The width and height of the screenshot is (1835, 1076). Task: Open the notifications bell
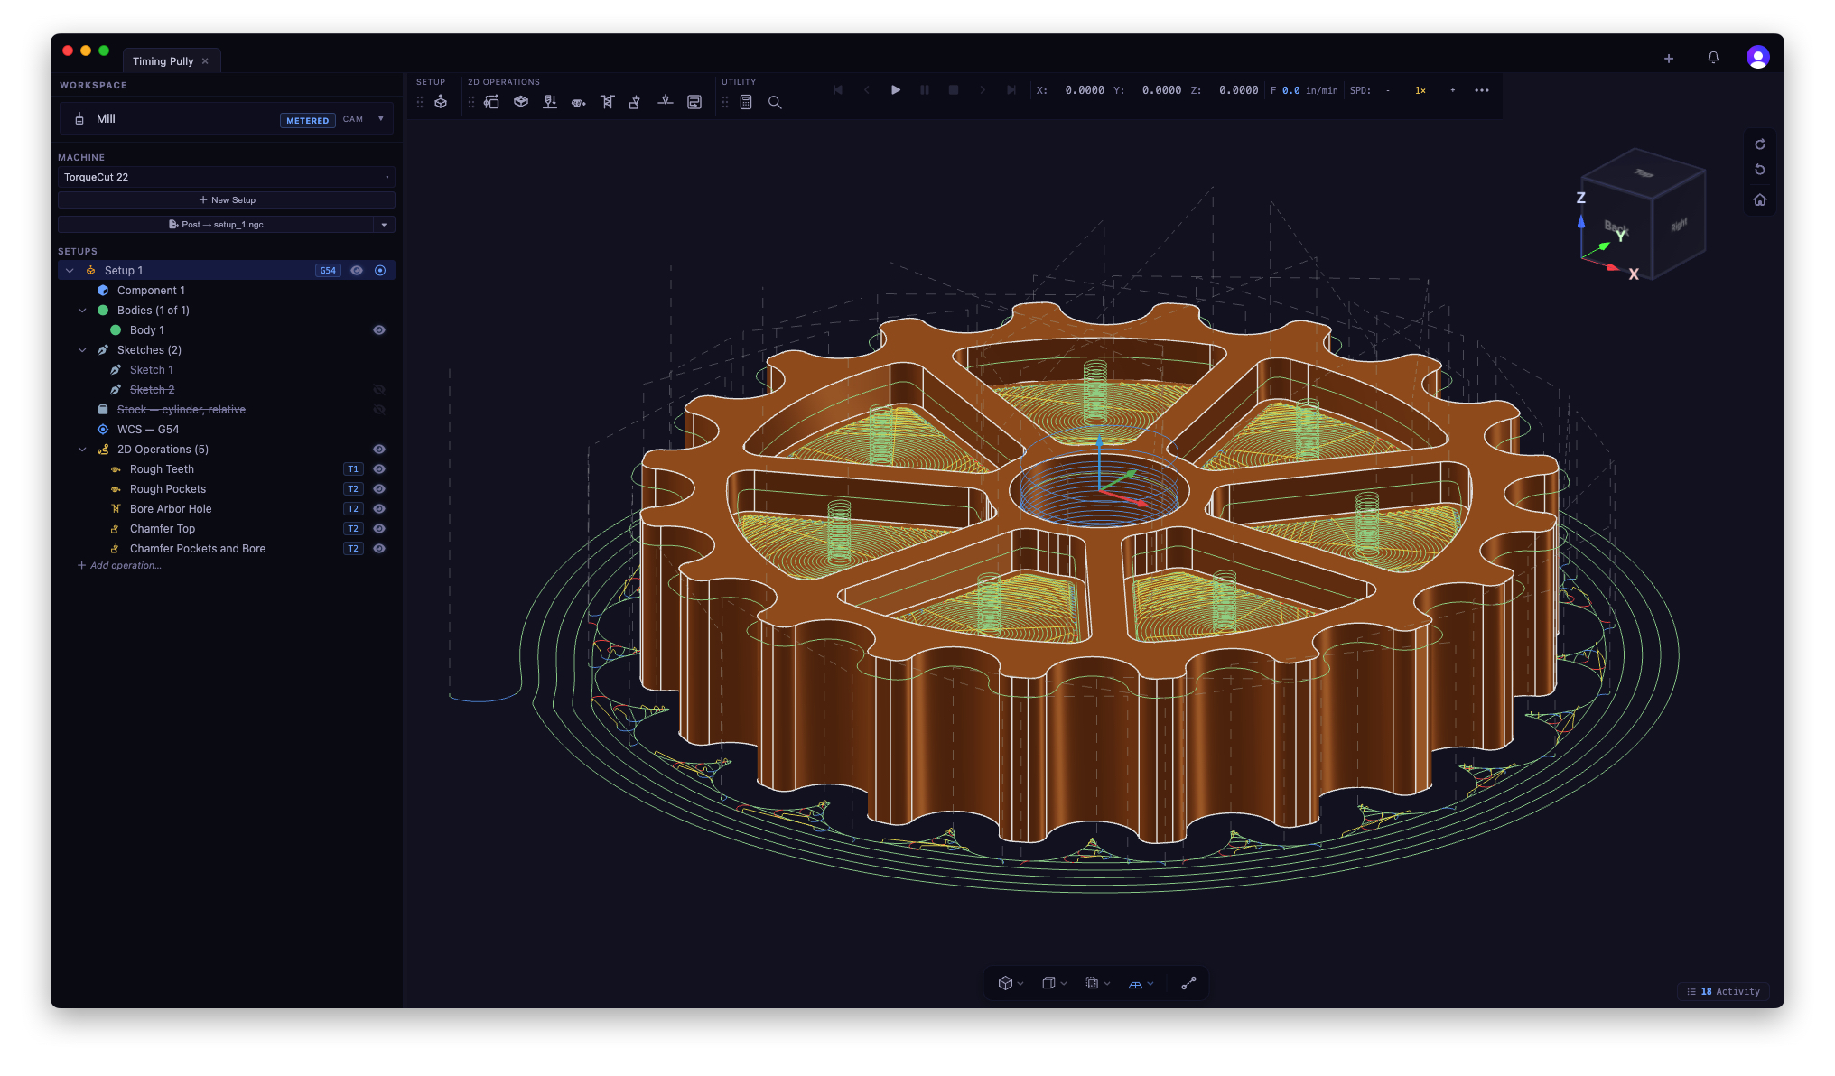[1713, 58]
